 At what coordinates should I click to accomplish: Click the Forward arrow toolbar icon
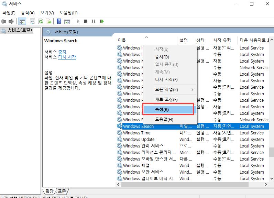tap(11, 22)
